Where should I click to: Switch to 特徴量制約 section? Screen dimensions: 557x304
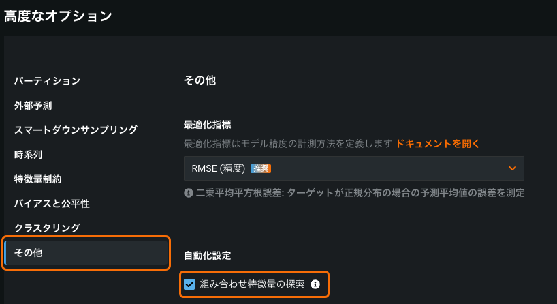pyautogui.click(x=38, y=179)
